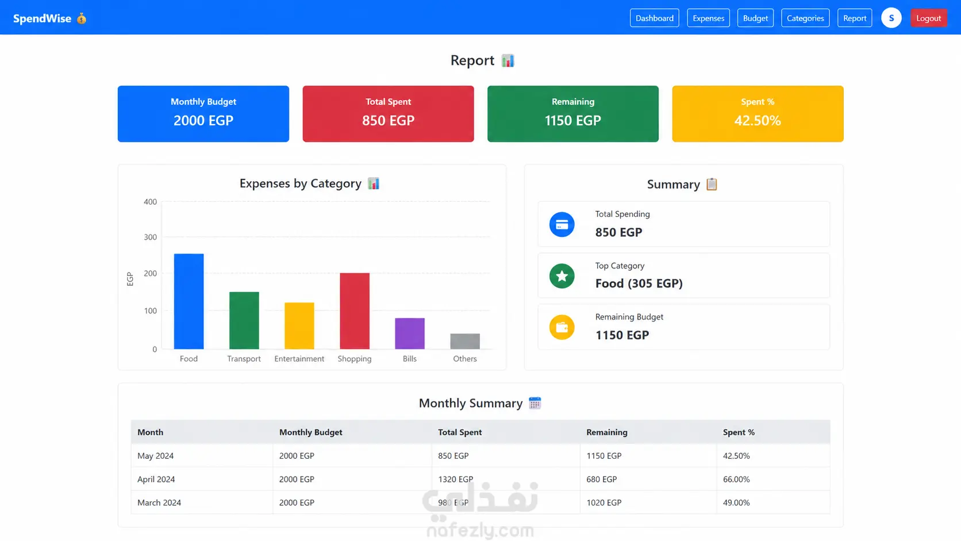
Task: Click the green star Top Category icon
Action: click(562, 276)
